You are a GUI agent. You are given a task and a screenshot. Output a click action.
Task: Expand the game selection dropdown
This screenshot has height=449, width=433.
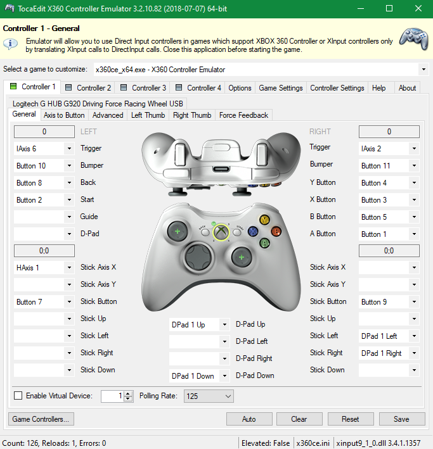click(x=423, y=69)
